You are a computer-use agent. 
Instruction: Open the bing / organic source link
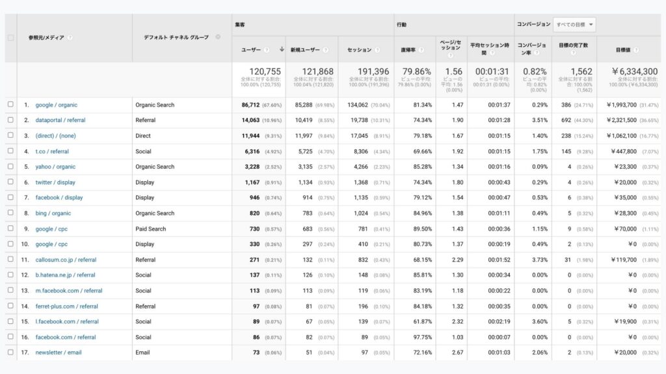pos(53,213)
